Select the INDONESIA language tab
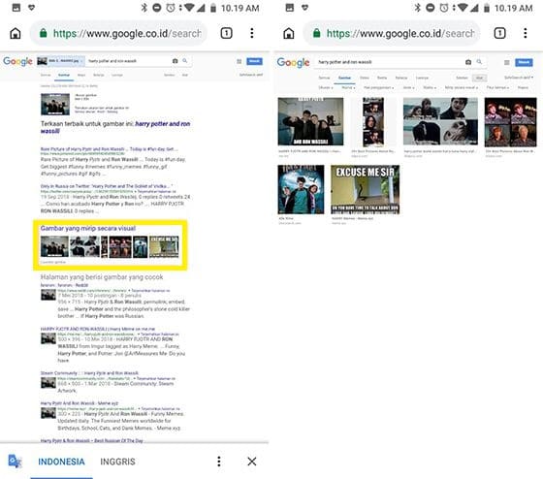Image resolution: width=543 pixels, height=479 pixels. pos(61,462)
